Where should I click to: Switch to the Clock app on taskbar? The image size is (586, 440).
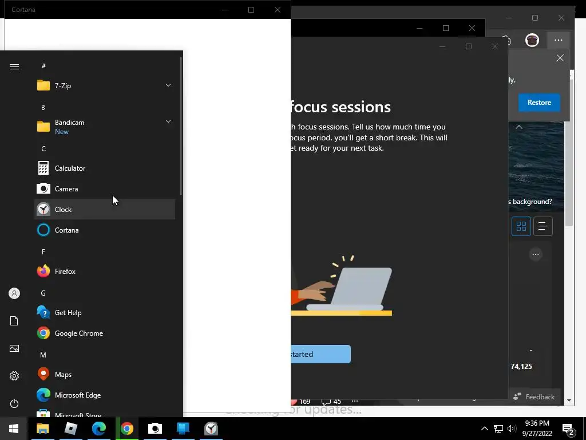point(211,429)
